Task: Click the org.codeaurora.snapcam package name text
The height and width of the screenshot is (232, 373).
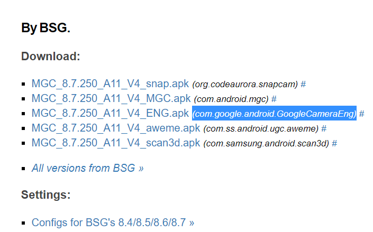Action: click(245, 84)
